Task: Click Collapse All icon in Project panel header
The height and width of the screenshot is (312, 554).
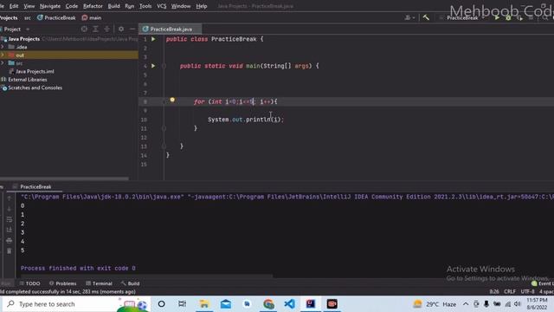Action: 106,29
